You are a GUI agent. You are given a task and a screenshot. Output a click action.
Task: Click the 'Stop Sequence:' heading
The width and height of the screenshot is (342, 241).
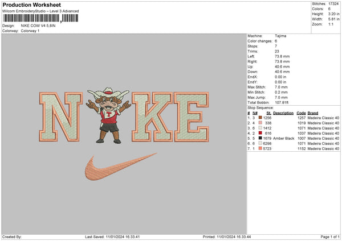[260, 108]
